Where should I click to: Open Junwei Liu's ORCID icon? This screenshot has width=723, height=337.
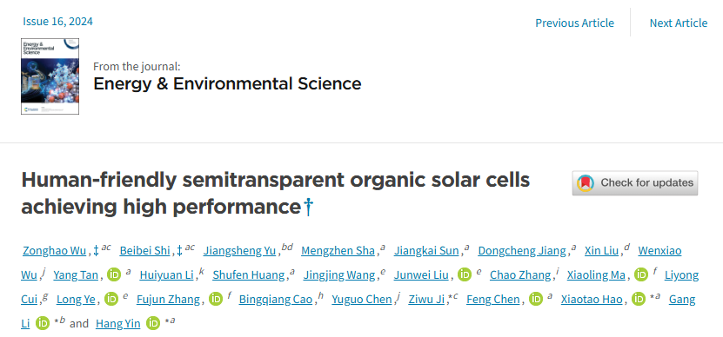(464, 275)
